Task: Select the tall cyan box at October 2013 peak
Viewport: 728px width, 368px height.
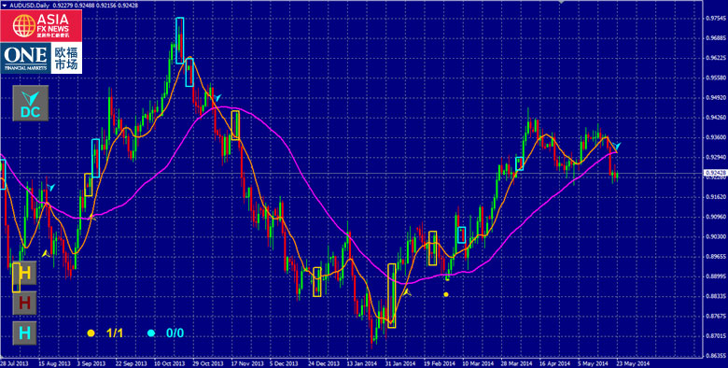Action: (x=180, y=40)
